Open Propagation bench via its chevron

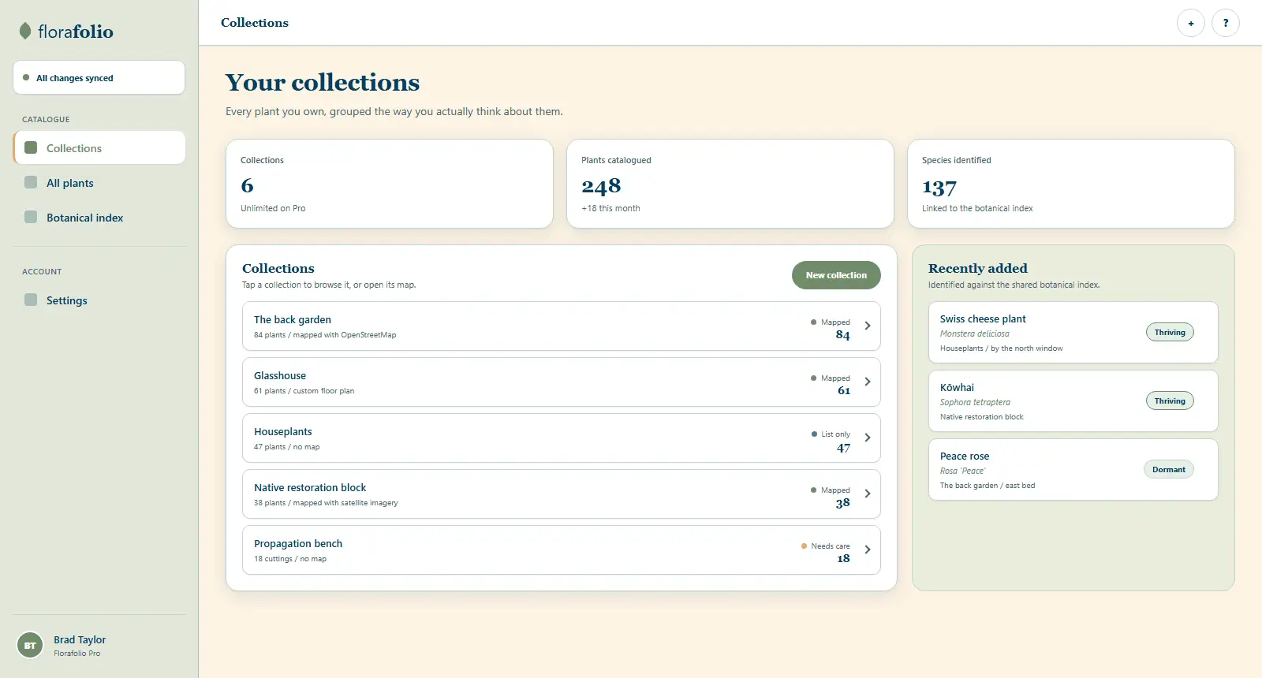(868, 549)
